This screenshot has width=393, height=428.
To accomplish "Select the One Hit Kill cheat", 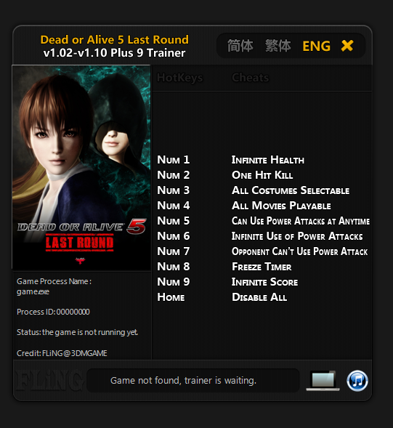I will (x=262, y=175).
